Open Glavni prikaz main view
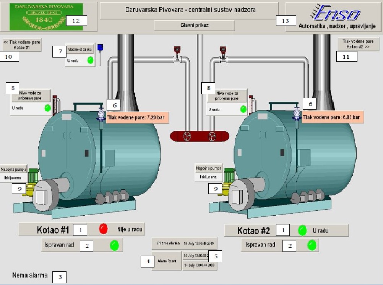Image resolution: width=383 pixels, height=285 pixels. point(195,25)
